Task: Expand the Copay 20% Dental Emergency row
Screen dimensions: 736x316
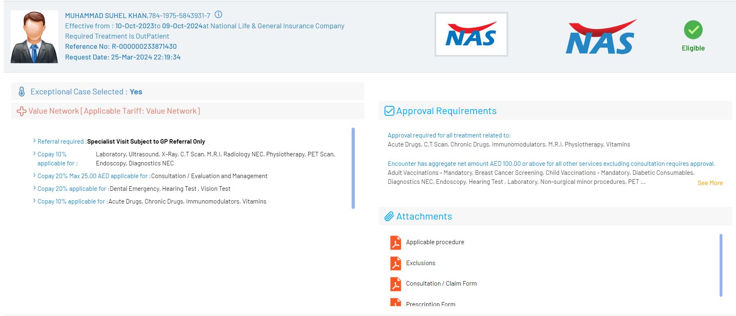Action: [34, 188]
